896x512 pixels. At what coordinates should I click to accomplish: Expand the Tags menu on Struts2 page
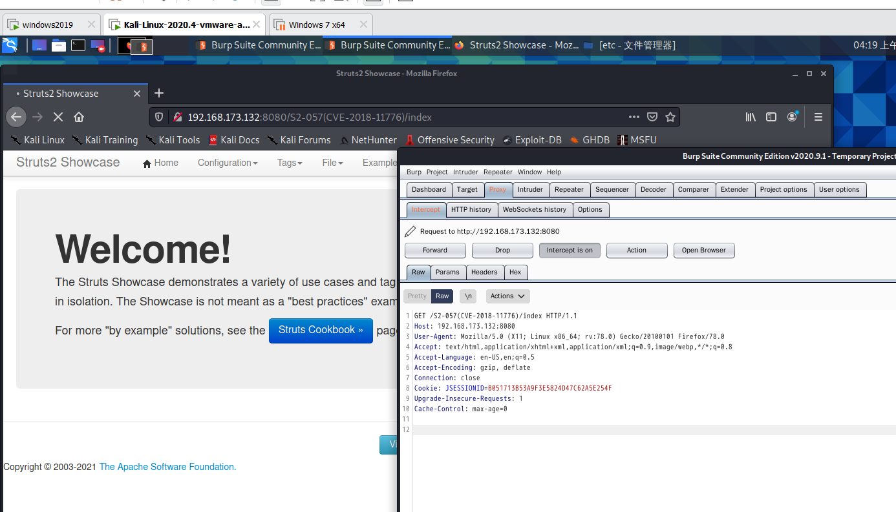click(x=290, y=163)
